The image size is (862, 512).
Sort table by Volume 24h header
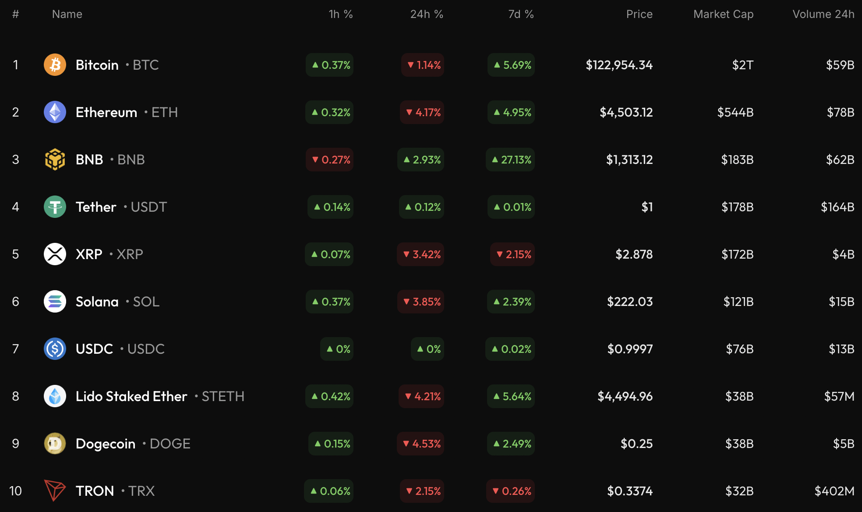(823, 14)
